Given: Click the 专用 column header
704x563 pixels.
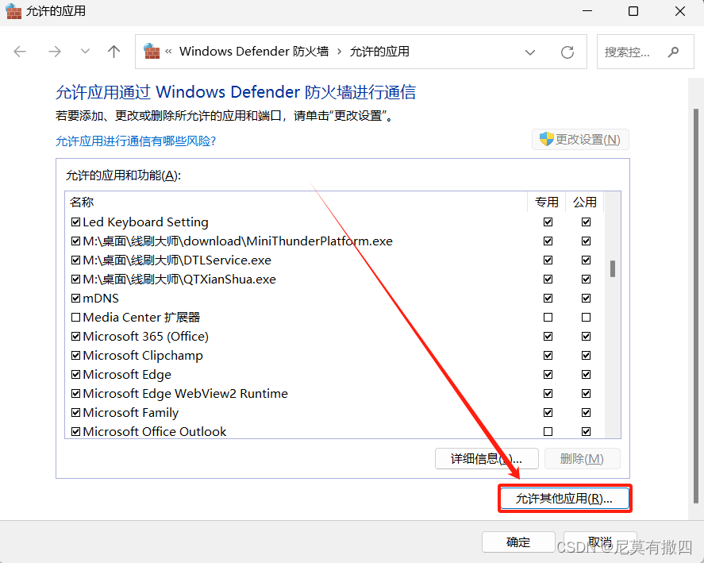Looking at the screenshot, I should [546, 202].
